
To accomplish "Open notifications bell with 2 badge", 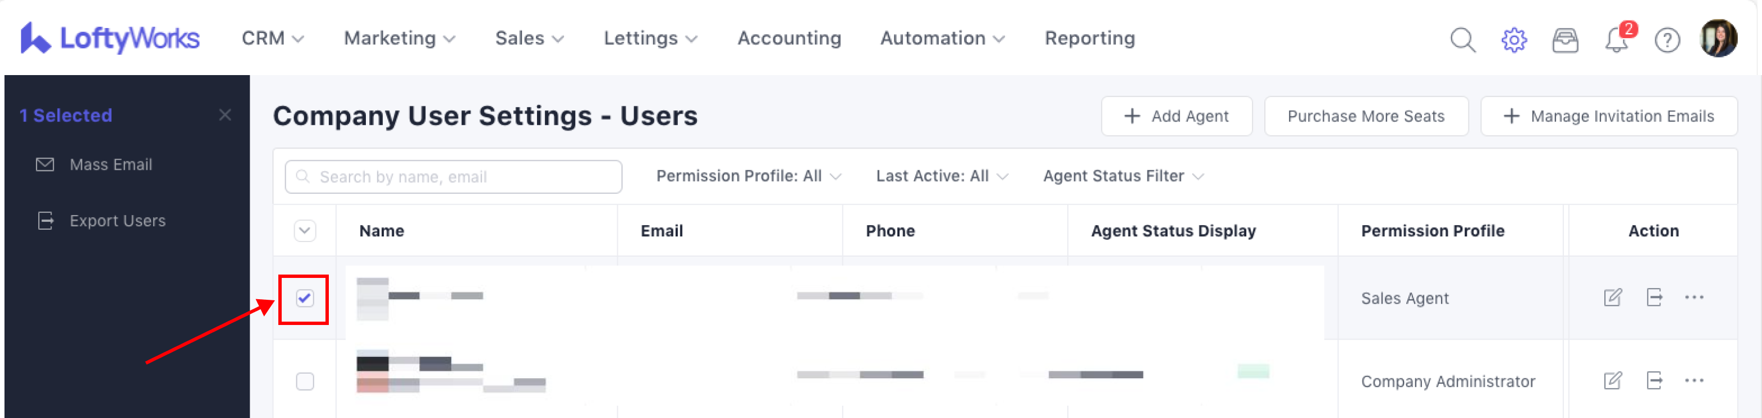I will (x=1616, y=40).
